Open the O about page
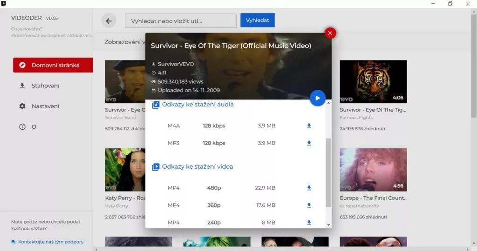Image resolution: width=477 pixels, height=251 pixels. click(34, 126)
